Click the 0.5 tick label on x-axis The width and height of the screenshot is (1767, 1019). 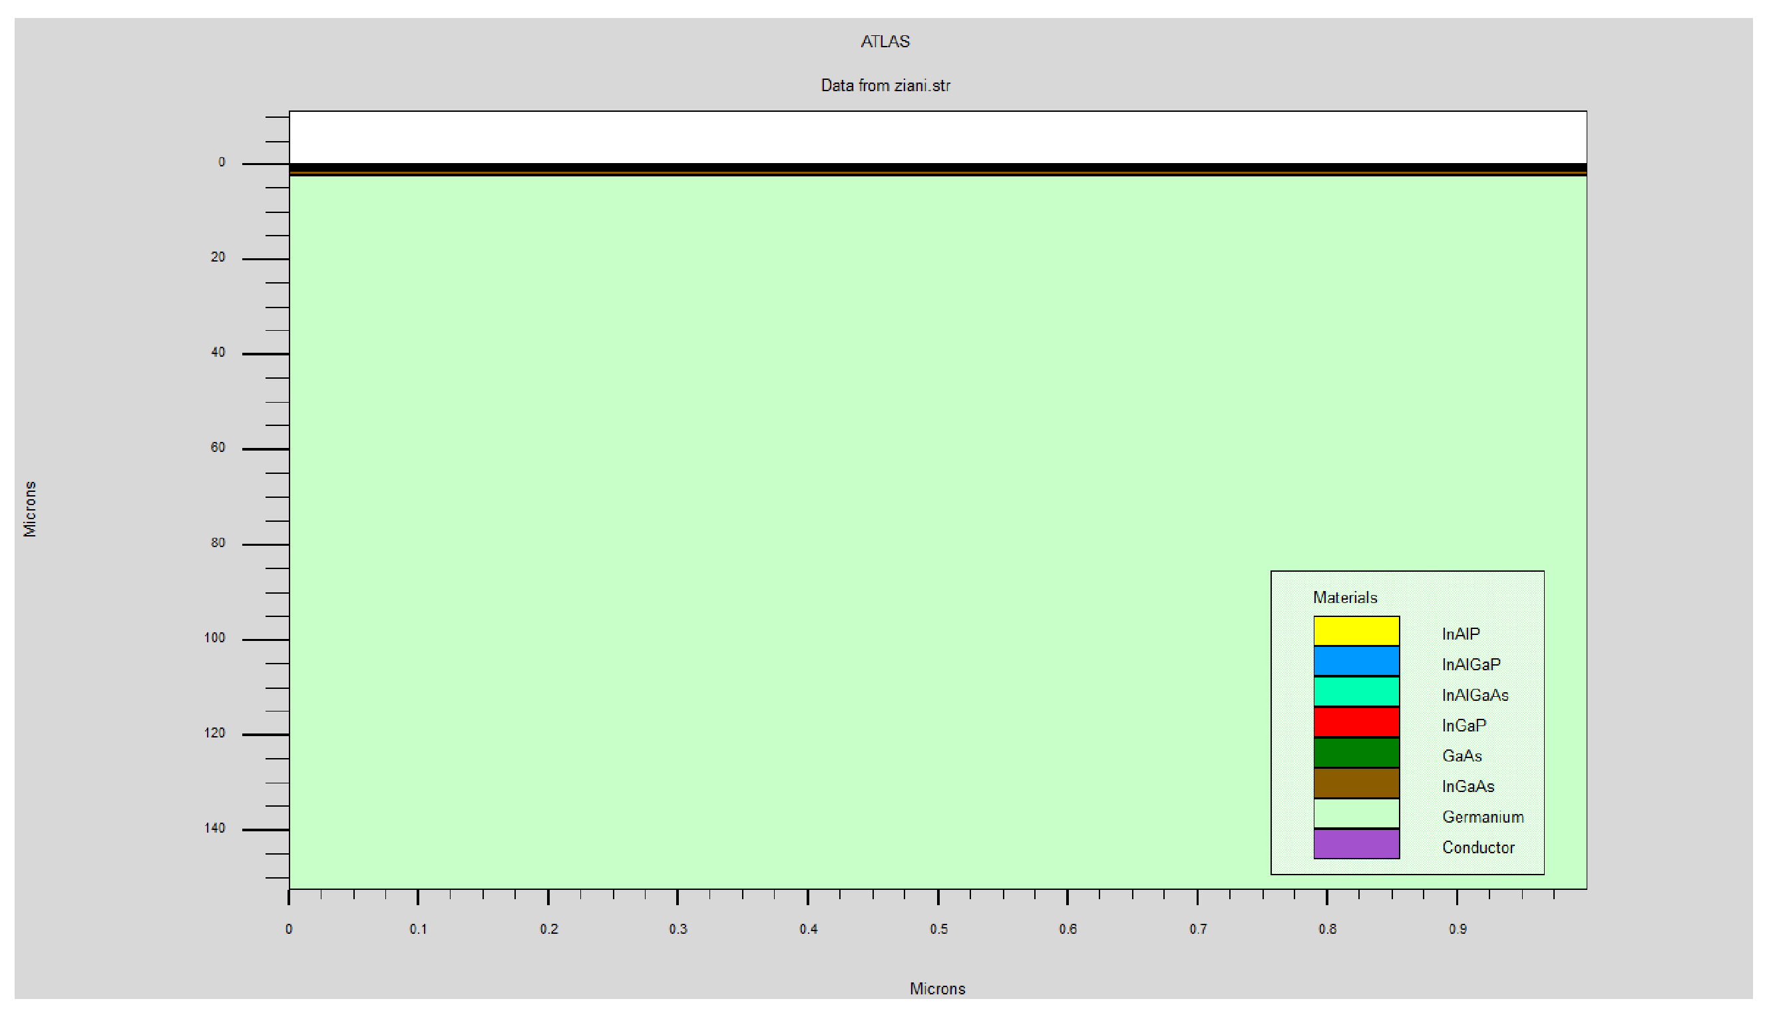(938, 929)
